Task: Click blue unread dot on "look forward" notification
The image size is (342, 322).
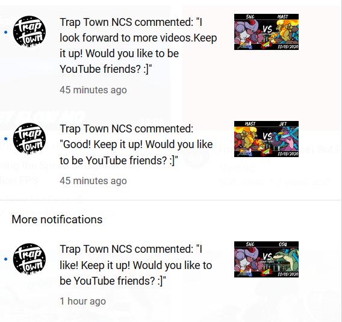Action: point(6,33)
